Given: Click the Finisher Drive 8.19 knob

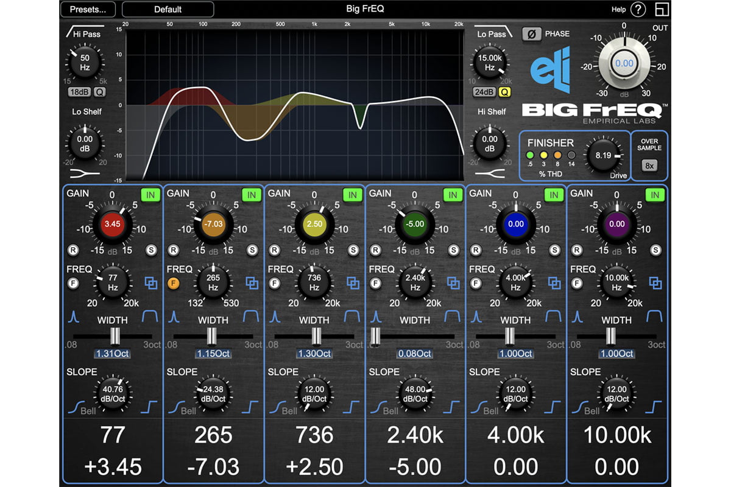Looking at the screenshot, I should tap(603, 156).
